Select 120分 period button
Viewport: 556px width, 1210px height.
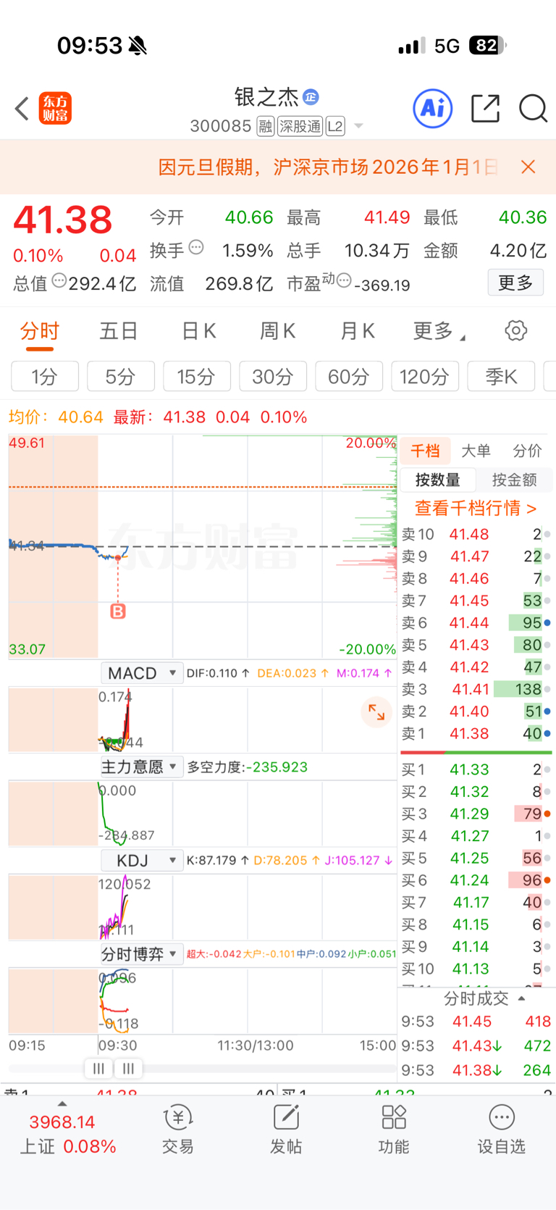(x=425, y=376)
